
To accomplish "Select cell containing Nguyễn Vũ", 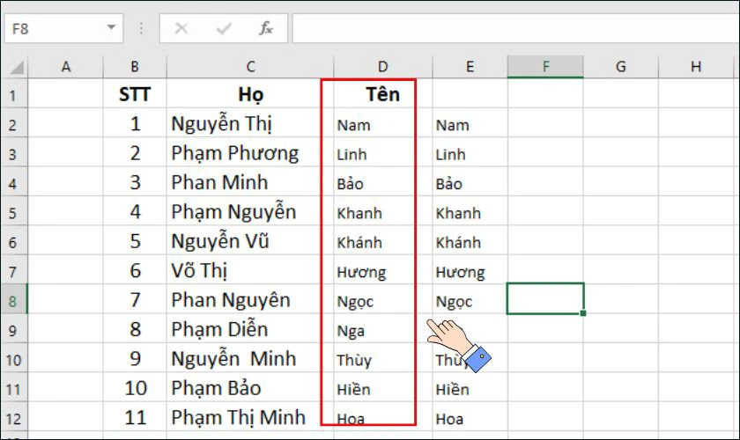I will [250, 240].
